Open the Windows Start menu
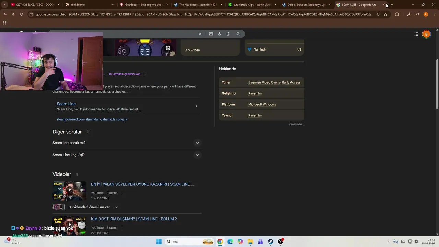This screenshot has height=247, width=439. 159,242
